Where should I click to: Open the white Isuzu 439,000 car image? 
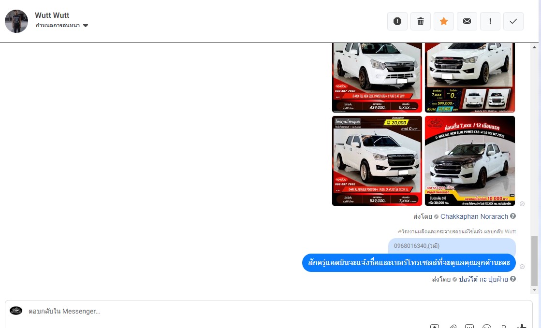coord(377,78)
